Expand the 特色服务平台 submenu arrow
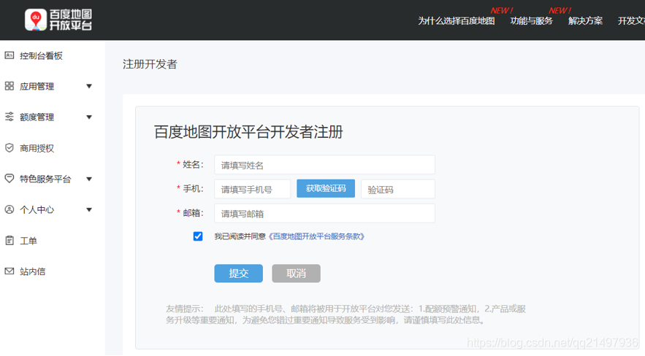This screenshot has height=356, width=645. [x=89, y=179]
